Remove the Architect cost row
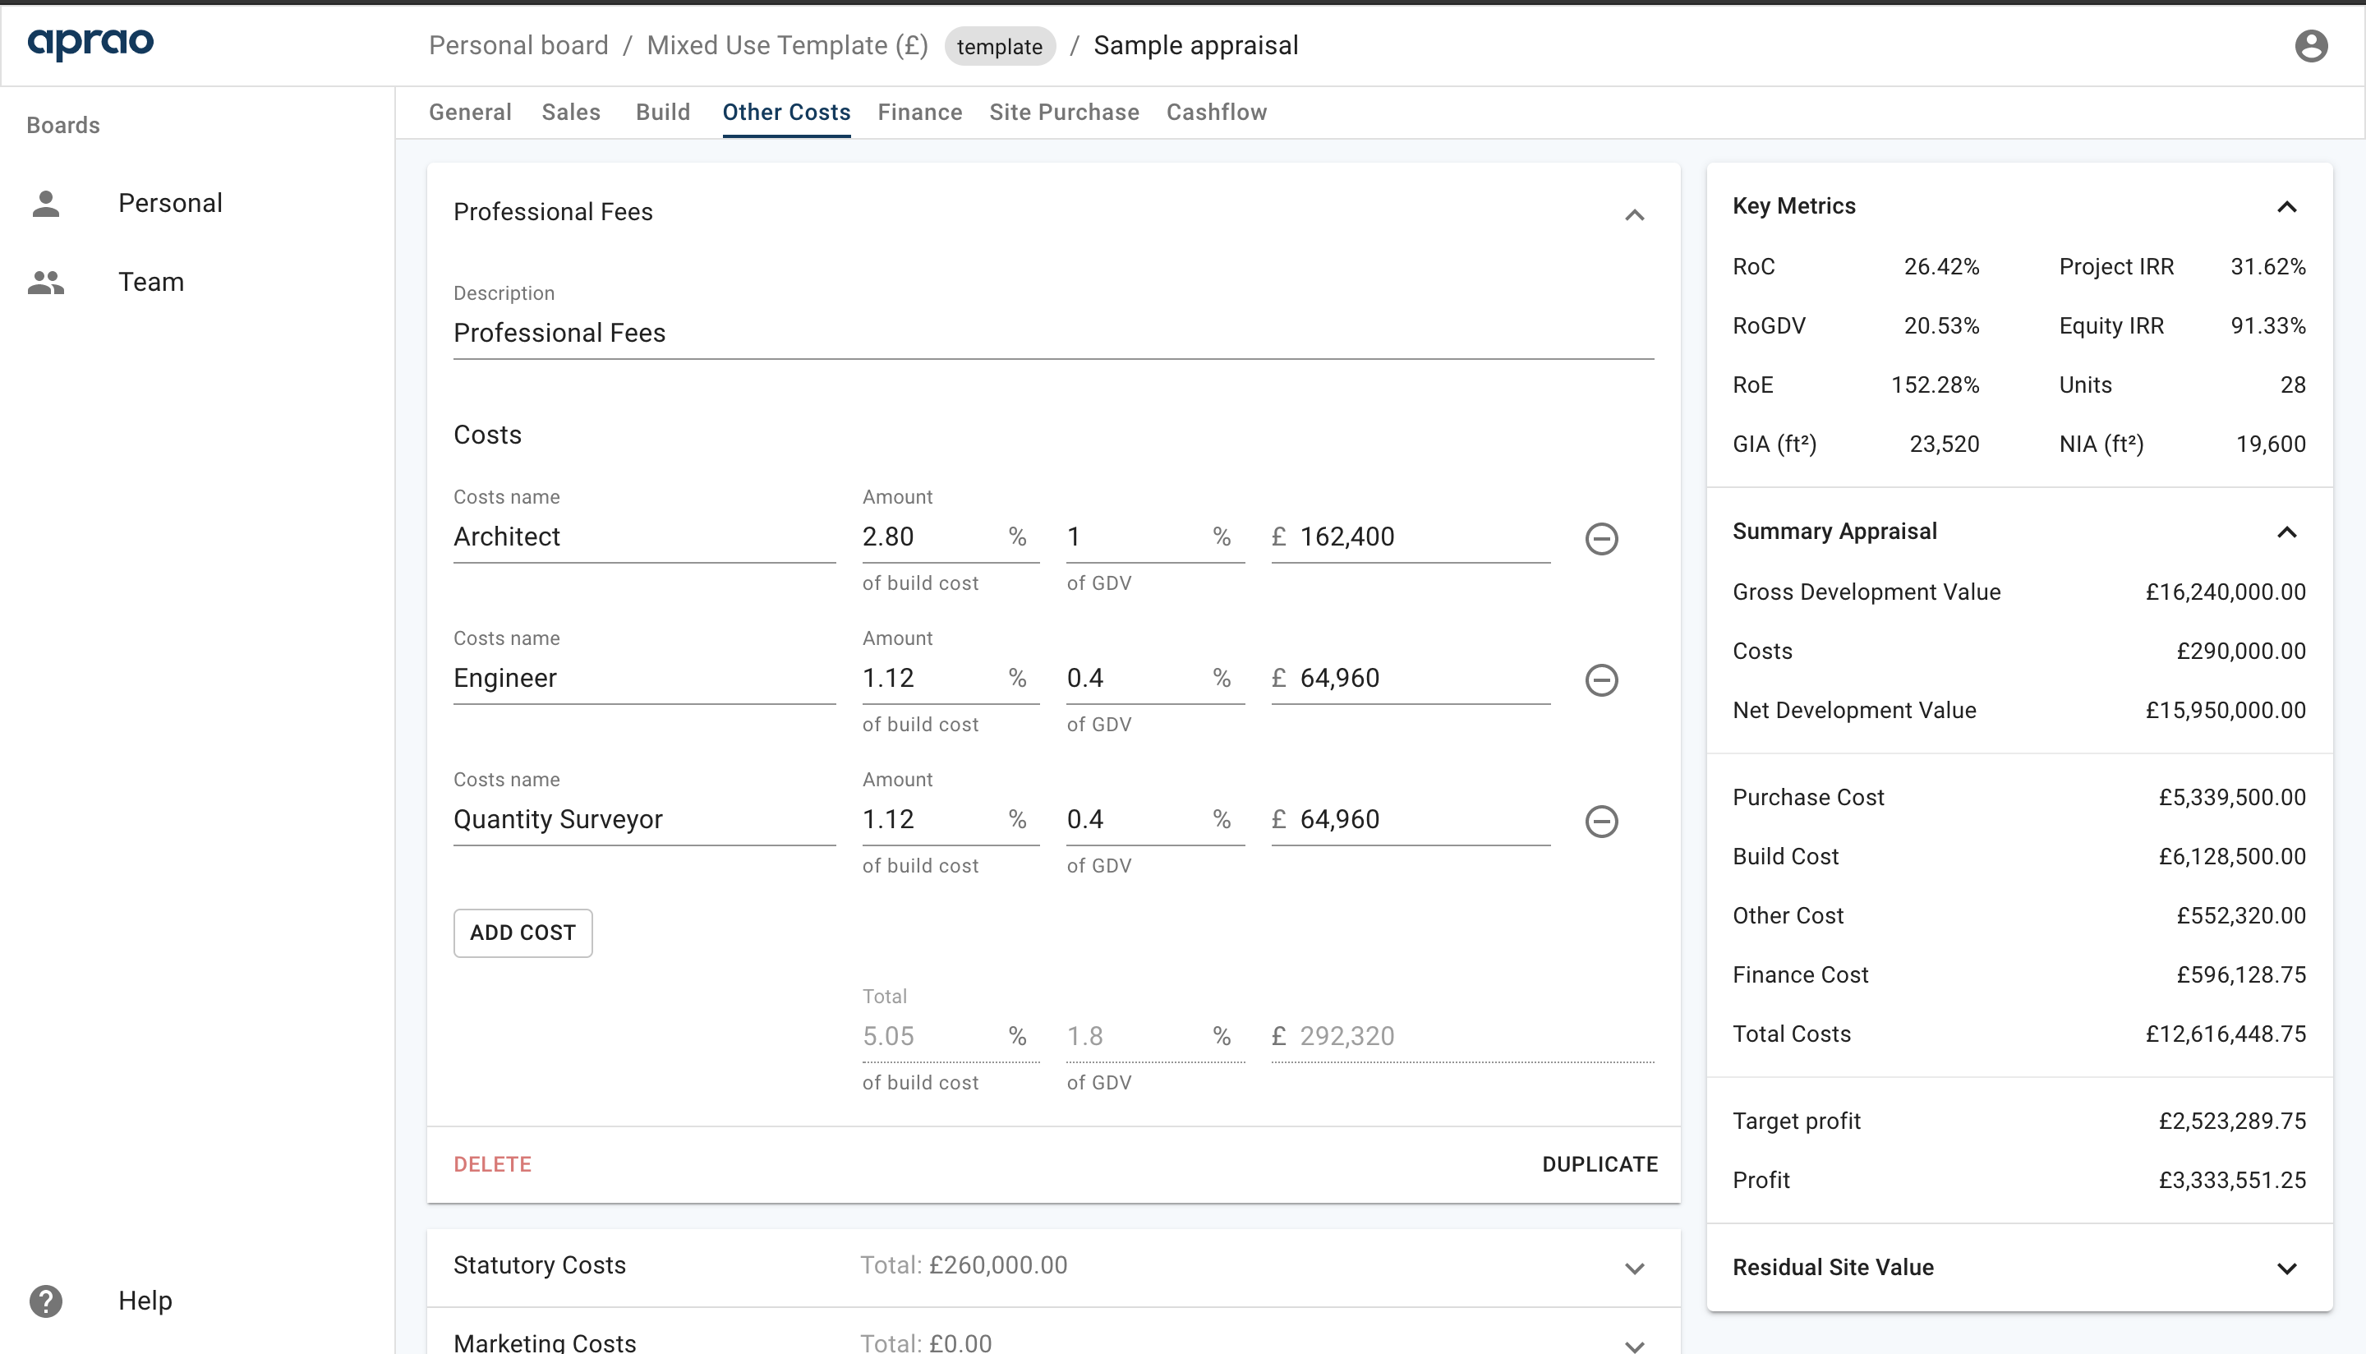This screenshot has width=2366, height=1354. pos(1601,538)
